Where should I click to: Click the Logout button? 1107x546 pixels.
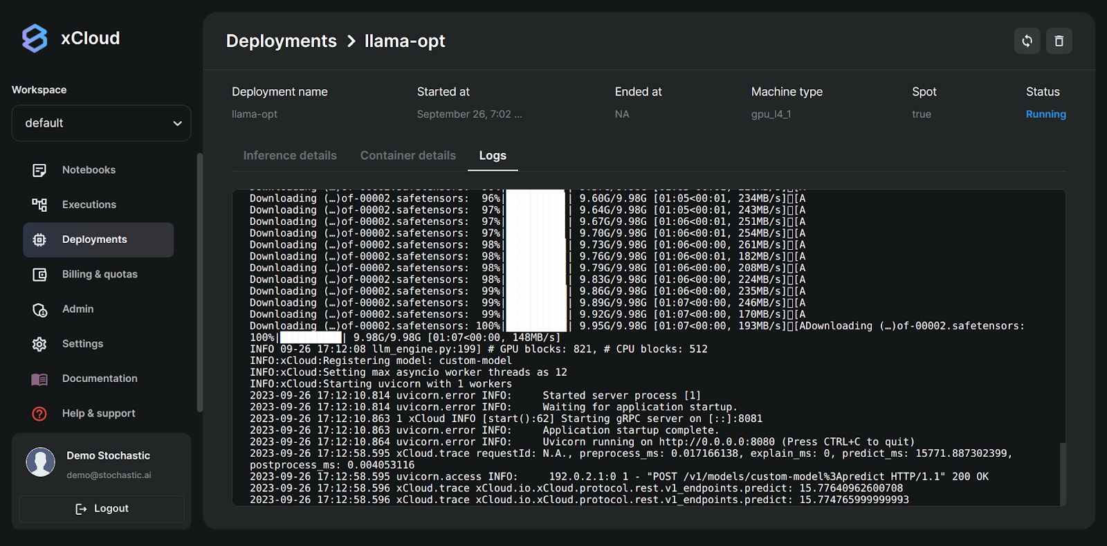pyautogui.click(x=102, y=509)
